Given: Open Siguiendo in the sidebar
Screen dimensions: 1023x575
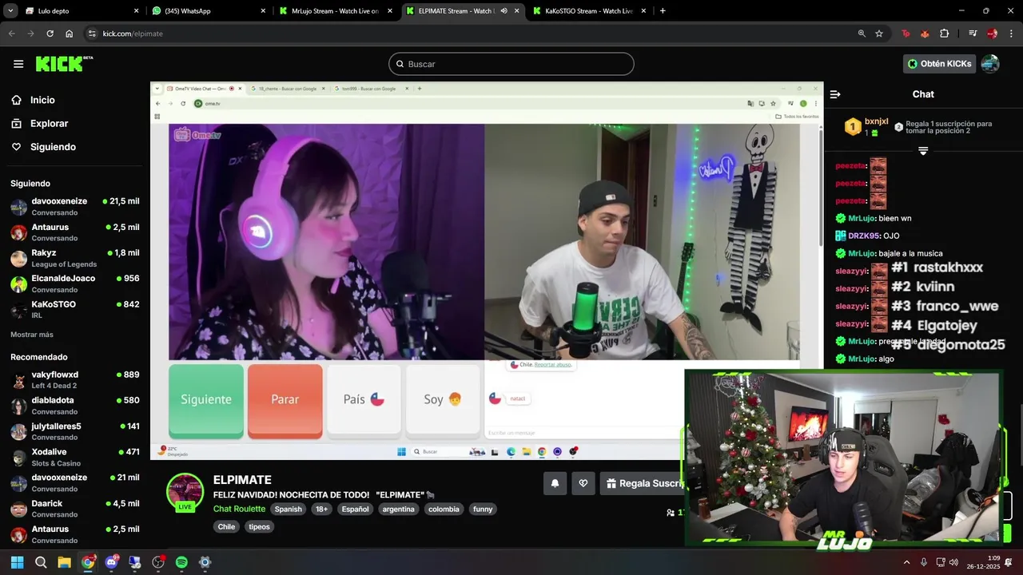Looking at the screenshot, I should tap(53, 147).
